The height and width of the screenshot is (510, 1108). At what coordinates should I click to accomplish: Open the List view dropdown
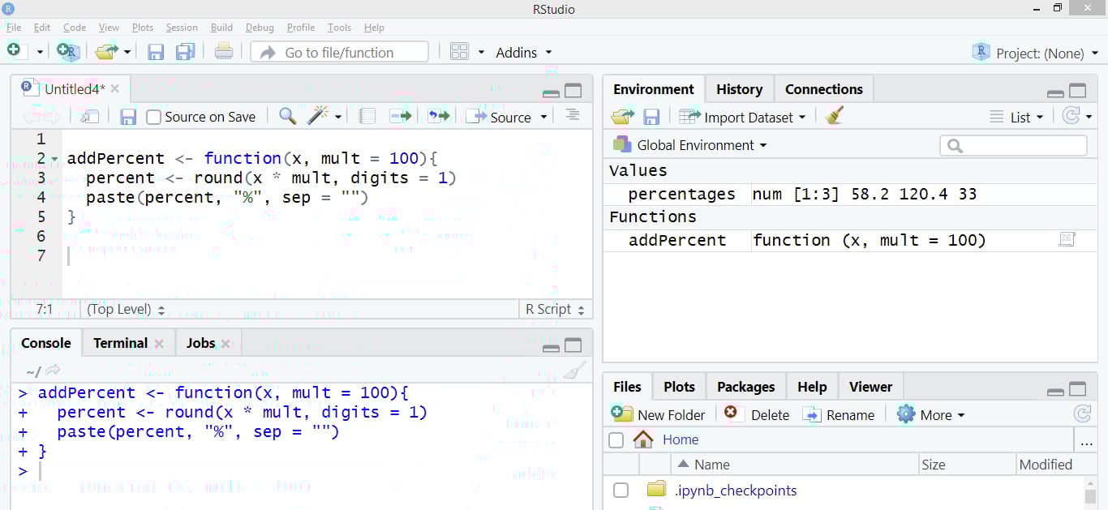(x=1020, y=116)
